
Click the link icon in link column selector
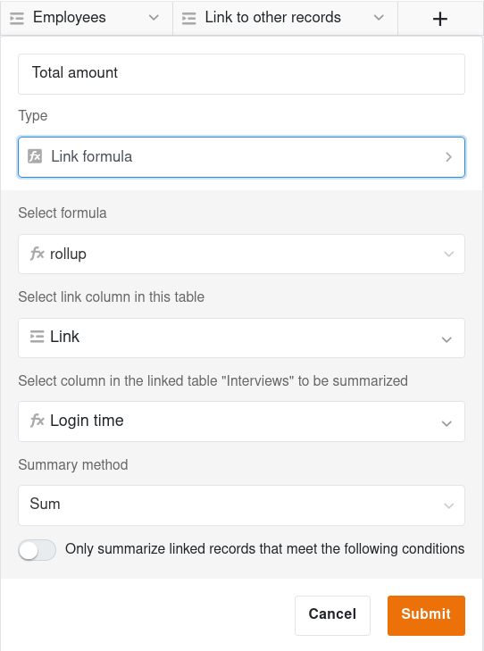coord(37,337)
